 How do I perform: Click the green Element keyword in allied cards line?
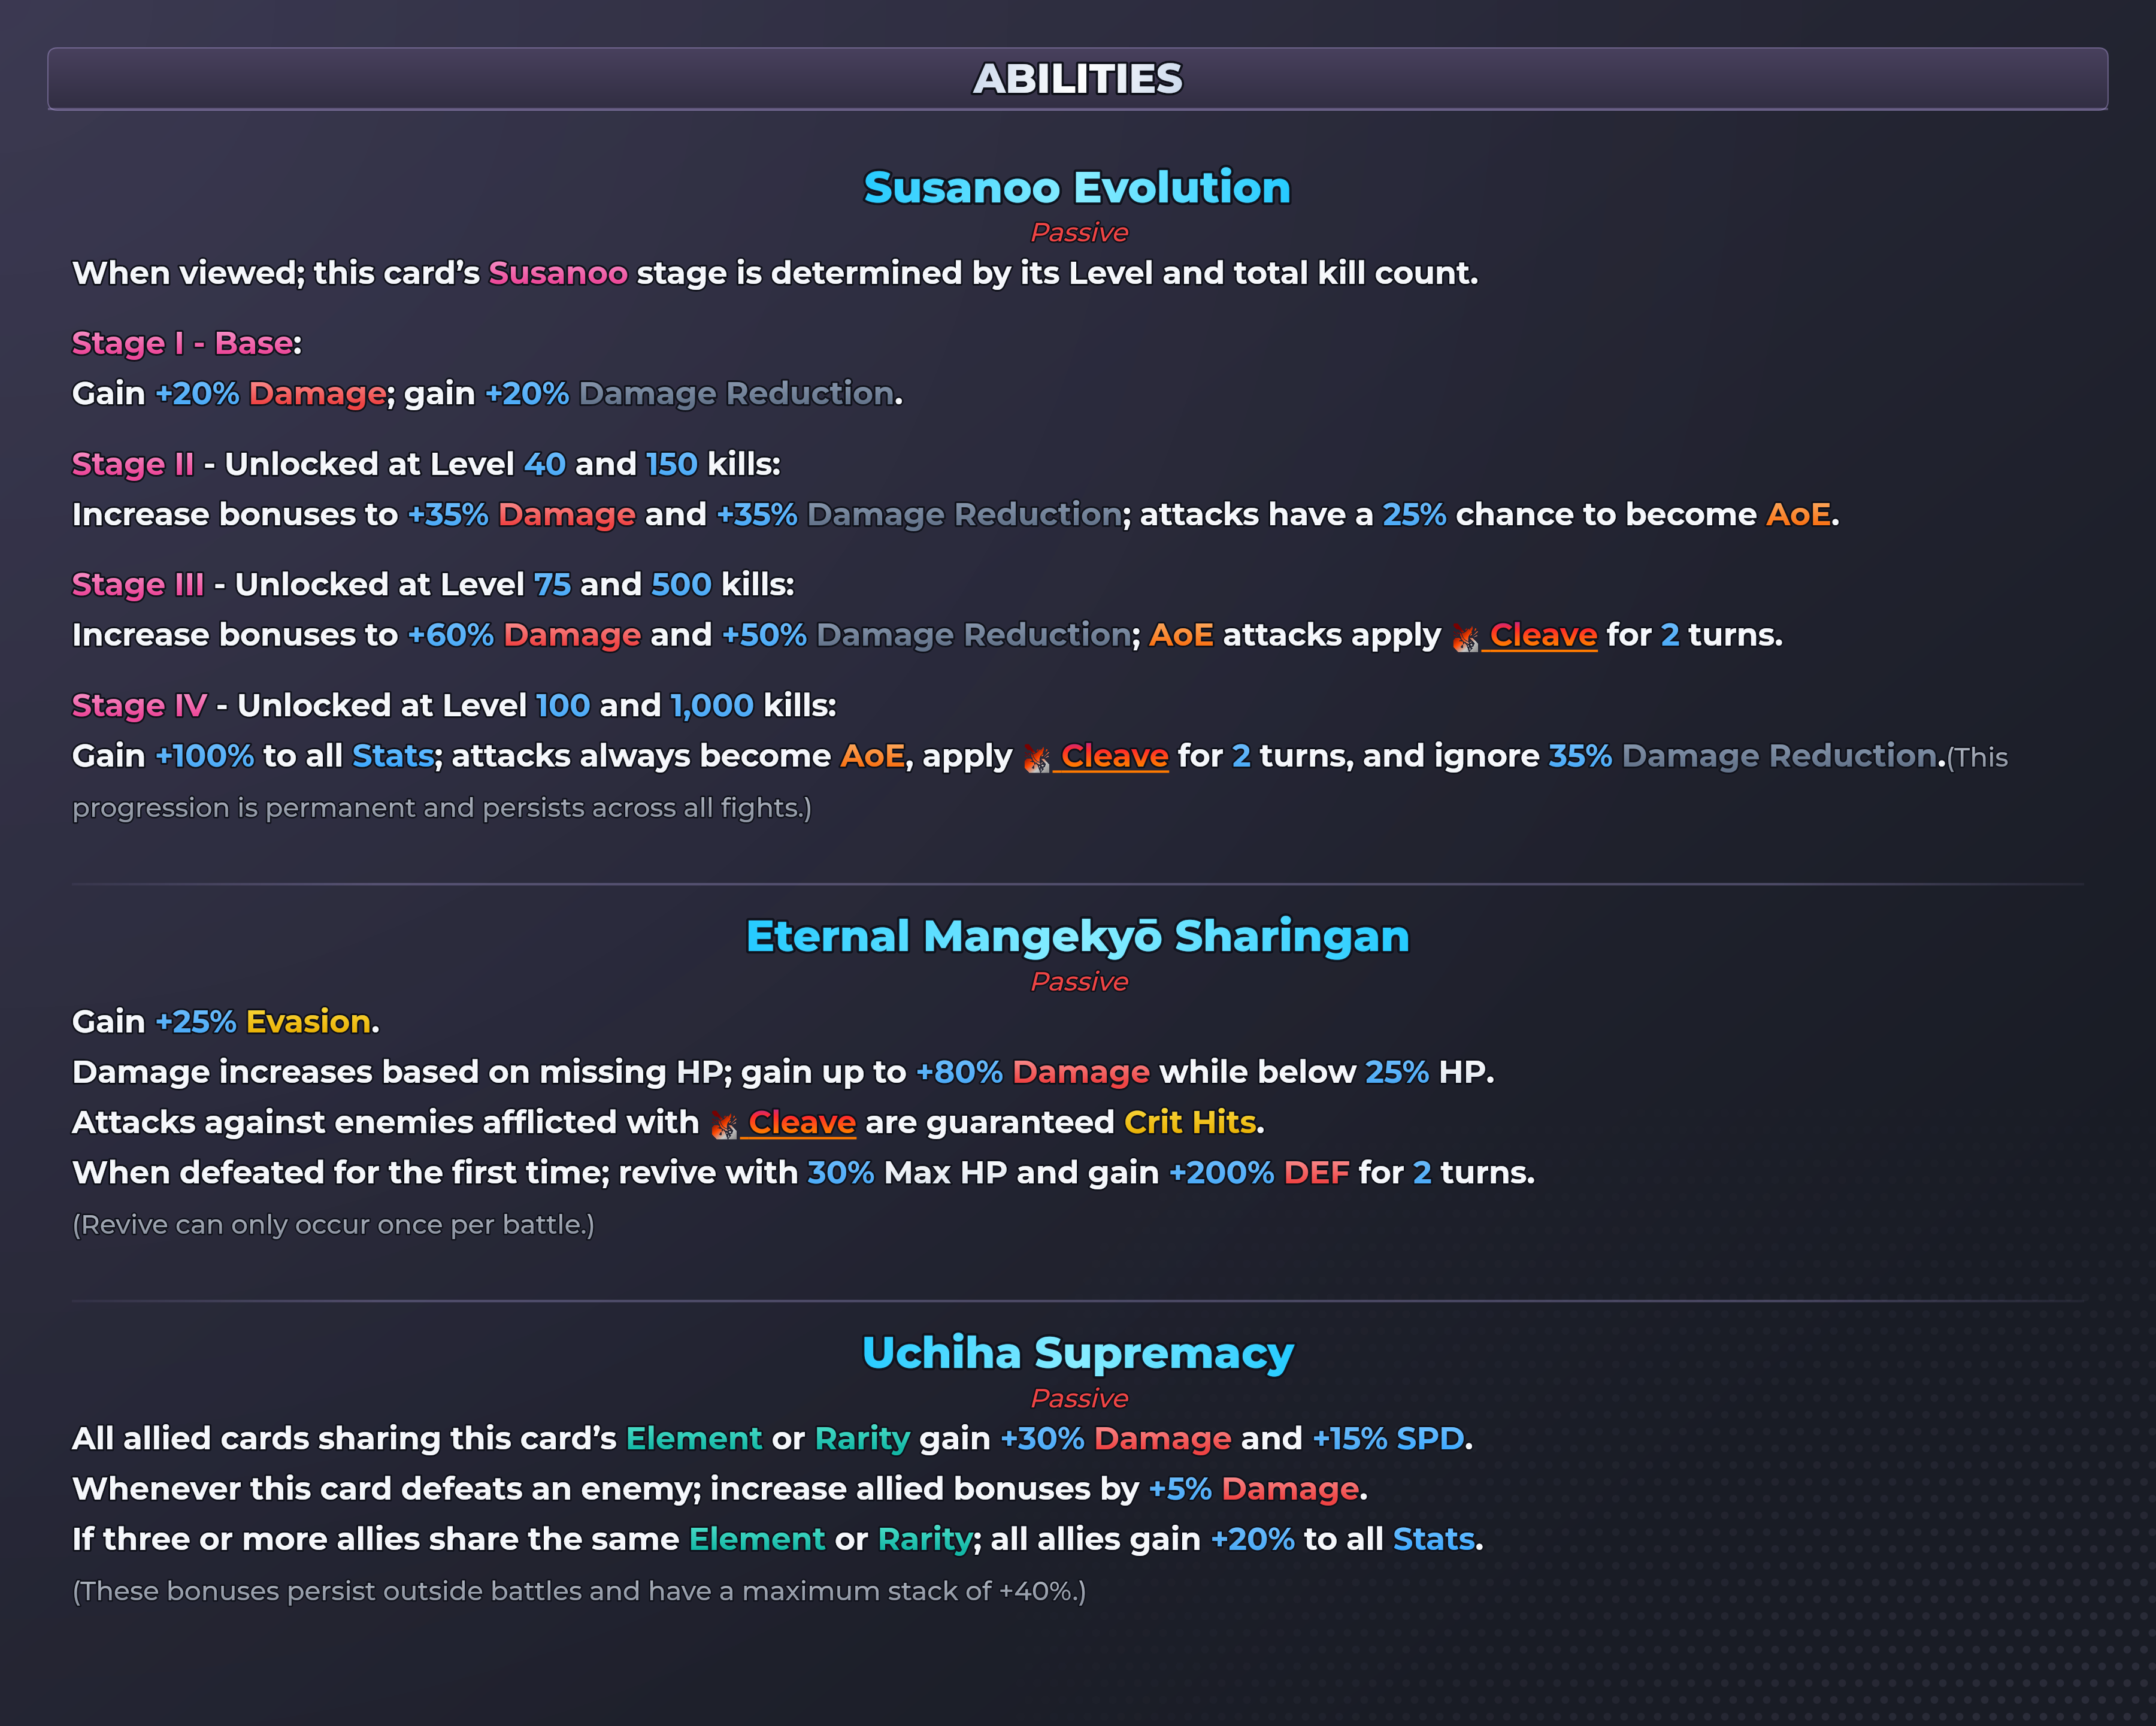693,1438
